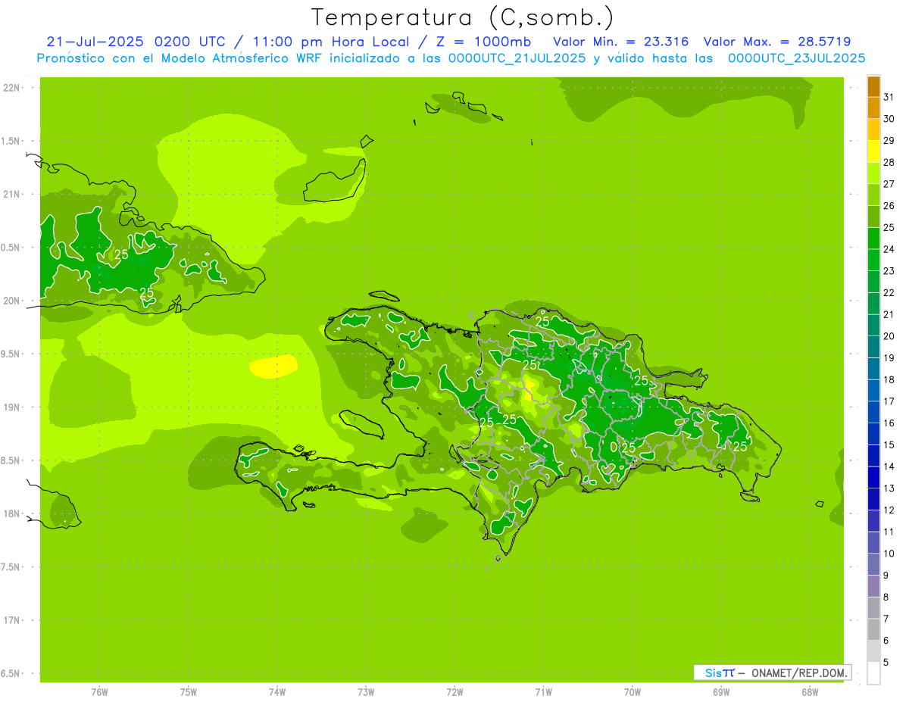Click the 72W longitude label
This screenshot has height=702, width=909.
454,692
